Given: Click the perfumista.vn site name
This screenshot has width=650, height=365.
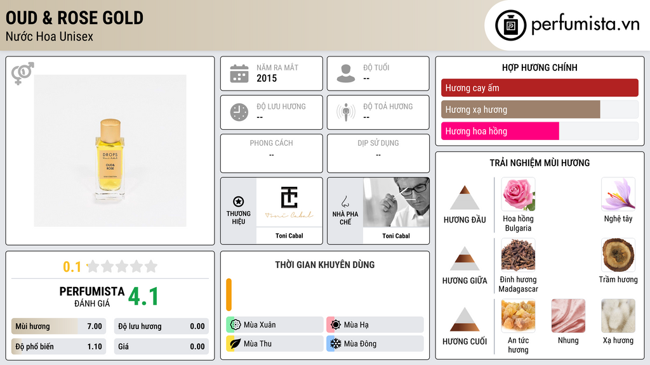Looking at the screenshot, I should tap(585, 24).
